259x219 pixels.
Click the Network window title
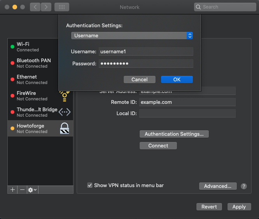pos(129,7)
